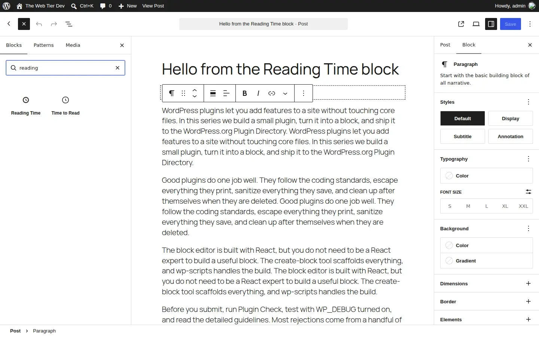539x337 pixels.
Task: Open the text alignment control
Action: tap(226, 93)
